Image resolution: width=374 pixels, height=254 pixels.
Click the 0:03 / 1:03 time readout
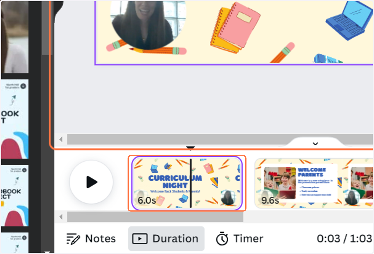344,239
